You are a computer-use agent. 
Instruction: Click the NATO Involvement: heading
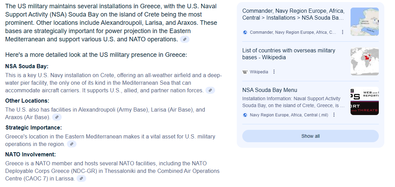(30, 155)
